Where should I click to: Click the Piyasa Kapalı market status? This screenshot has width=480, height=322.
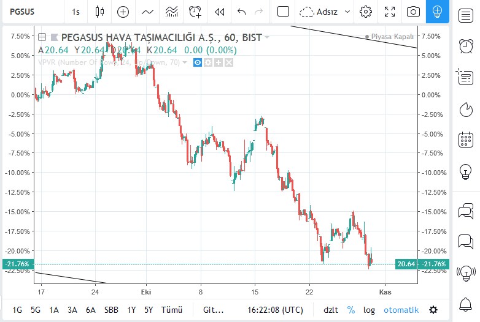point(389,37)
